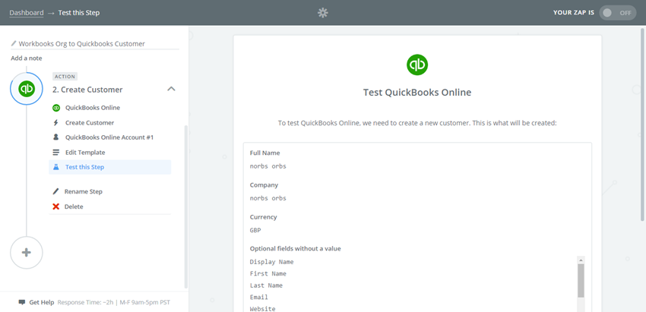Click the Last Name optional field
This screenshot has height=312, width=646.
[x=266, y=285]
